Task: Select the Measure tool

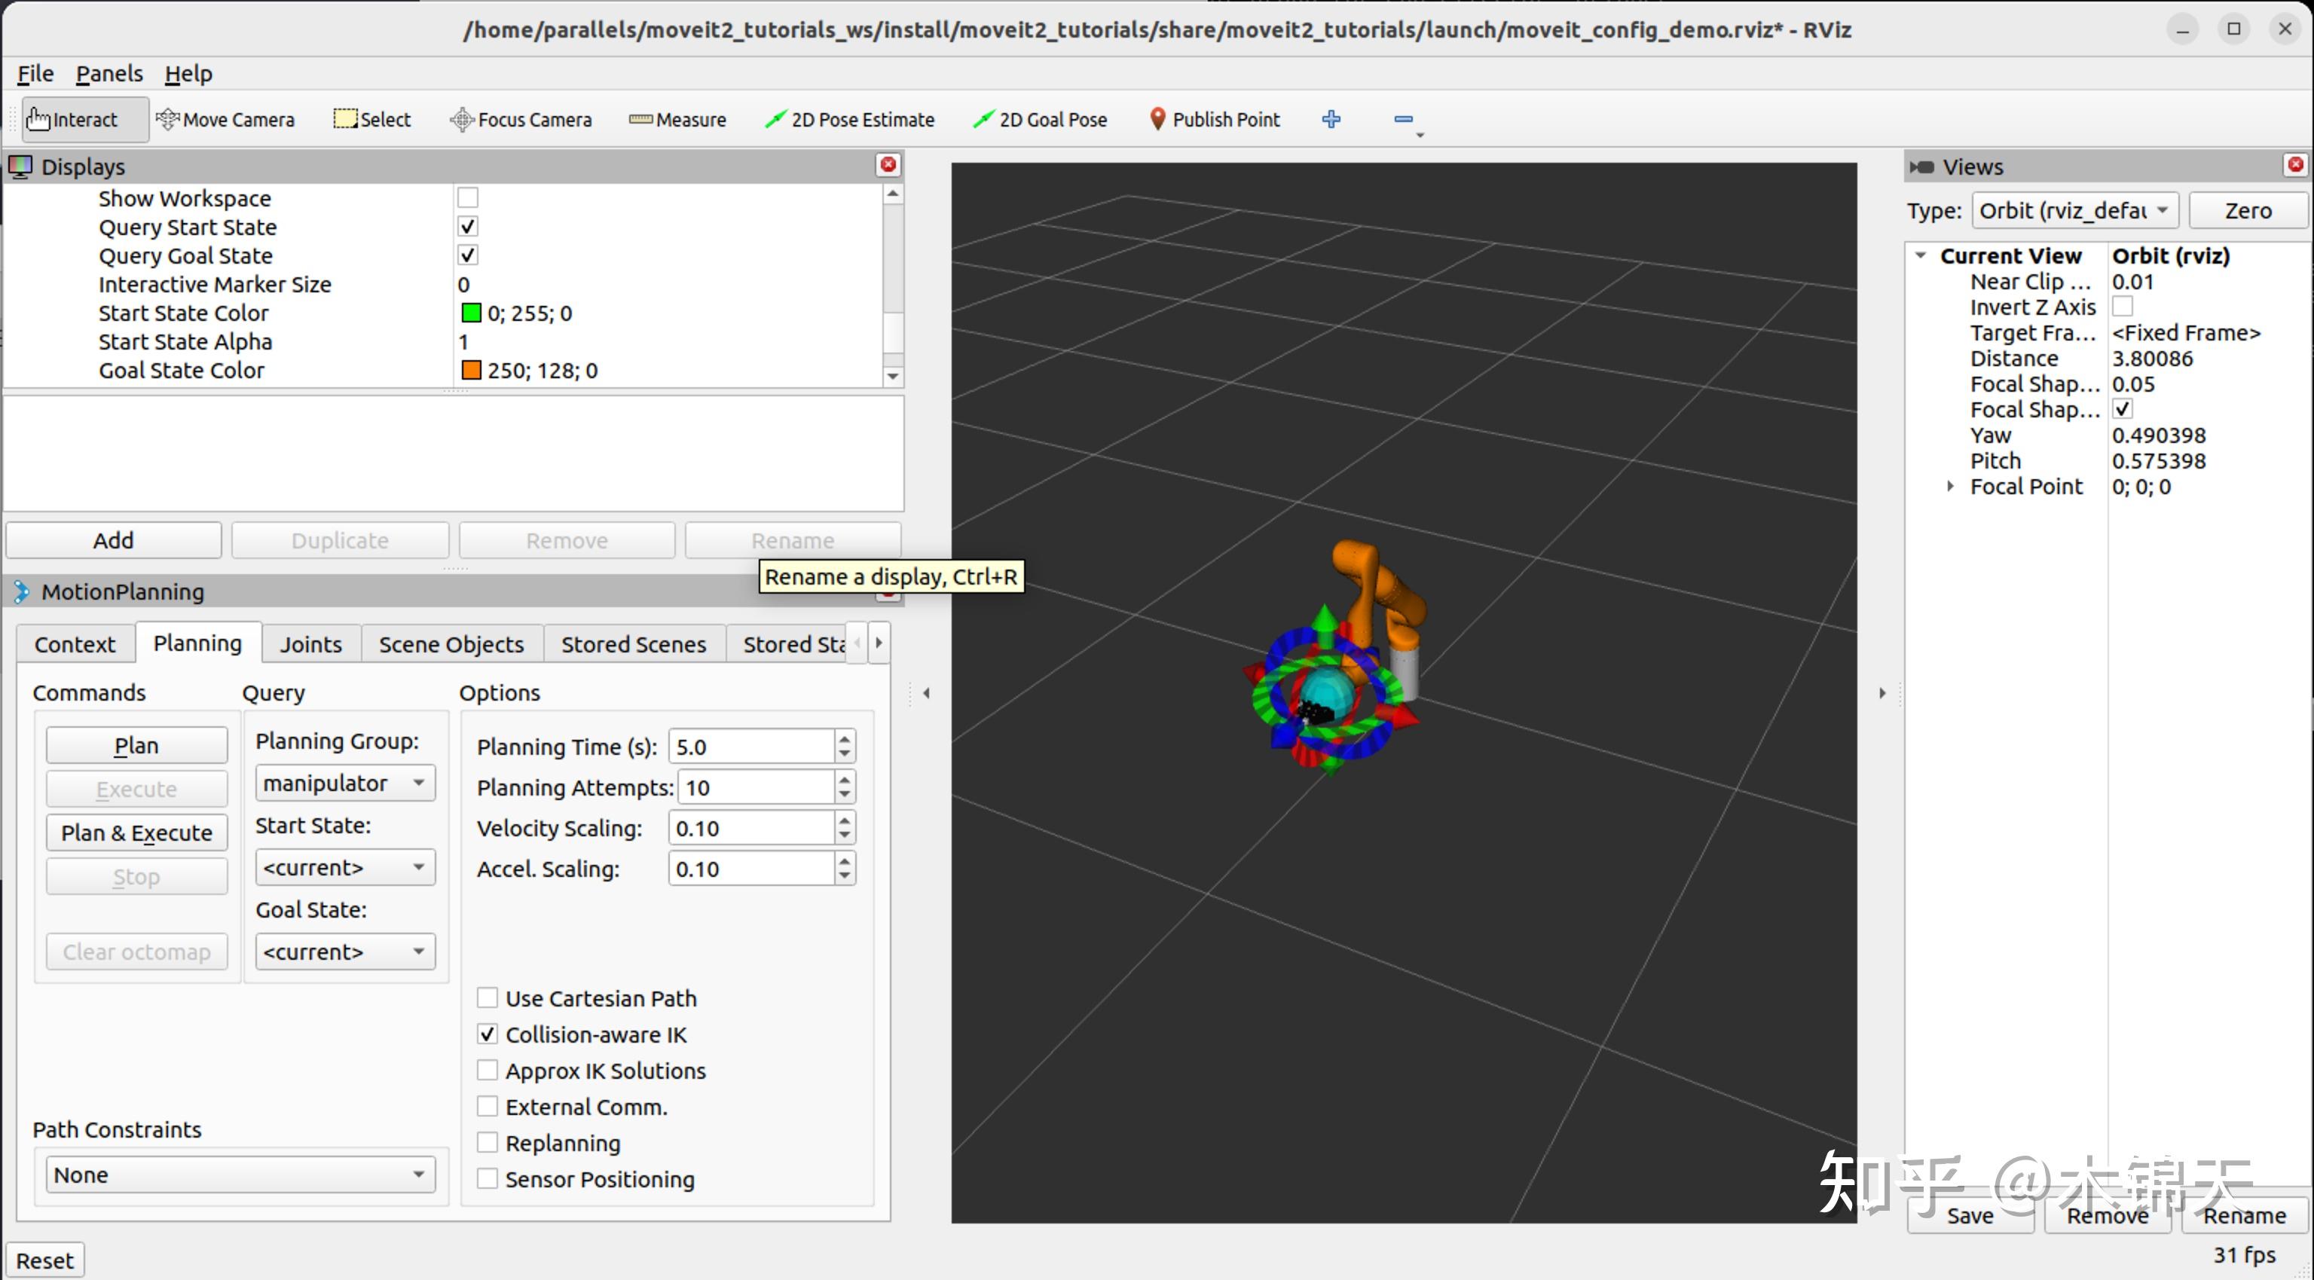Action: (677, 118)
